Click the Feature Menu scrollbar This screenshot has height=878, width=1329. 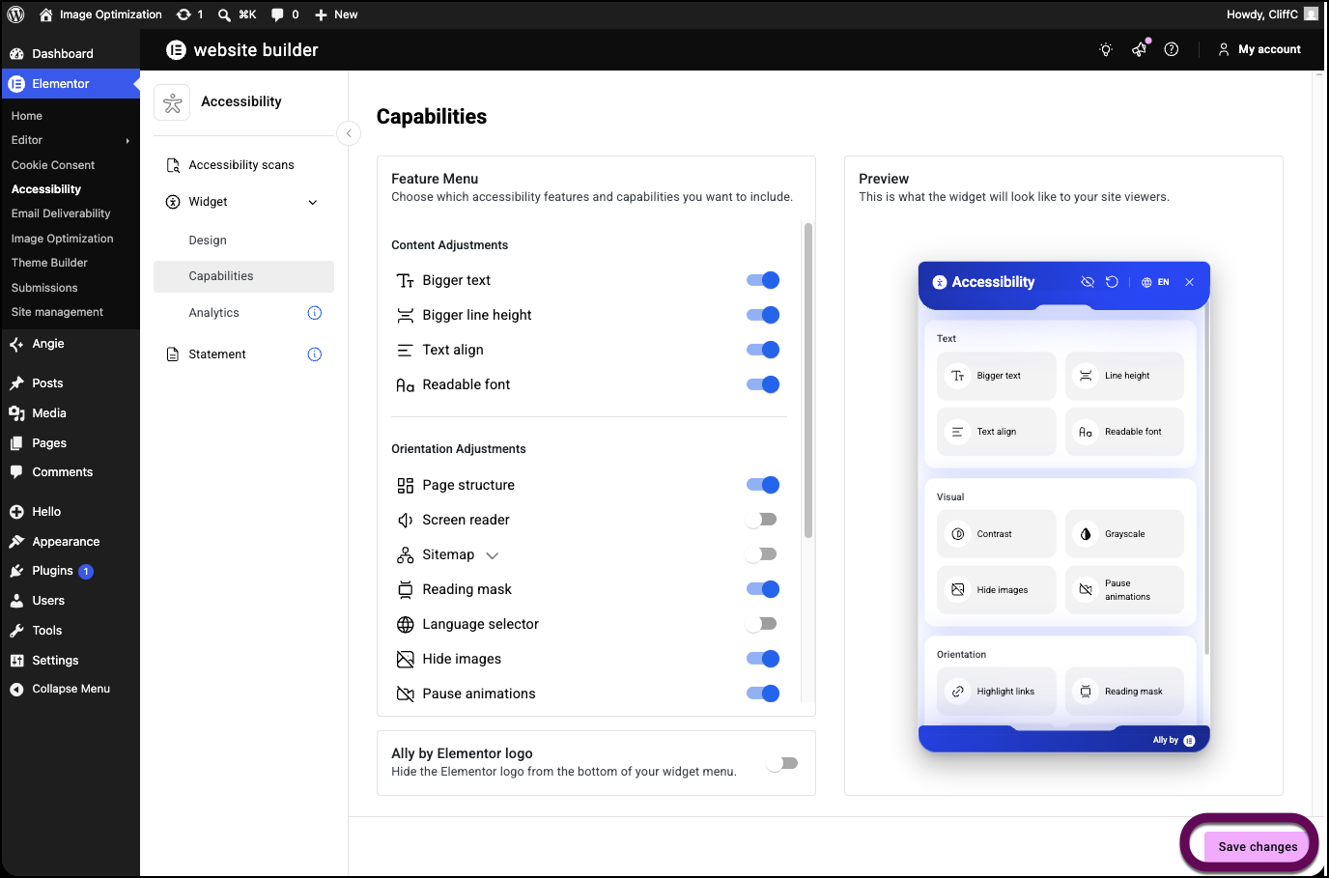808,380
